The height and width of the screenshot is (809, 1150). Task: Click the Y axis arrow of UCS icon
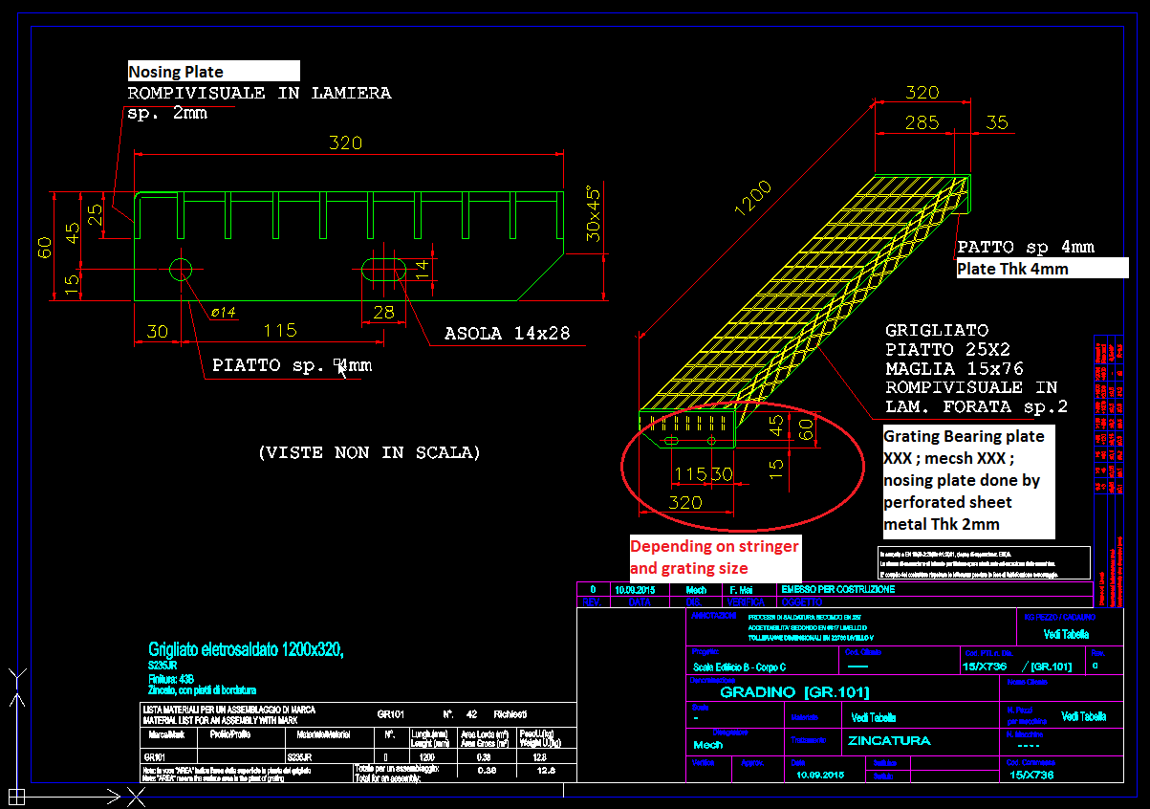tap(16, 698)
